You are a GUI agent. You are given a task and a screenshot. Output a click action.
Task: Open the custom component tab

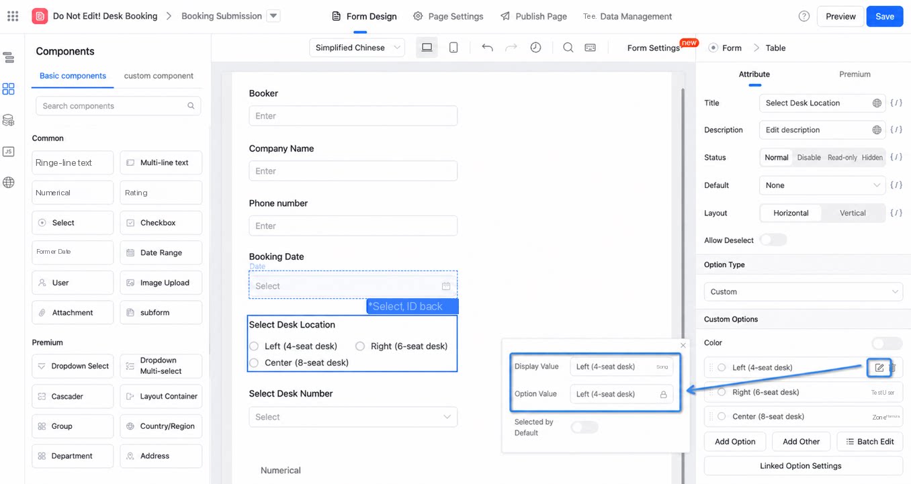pos(159,76)
